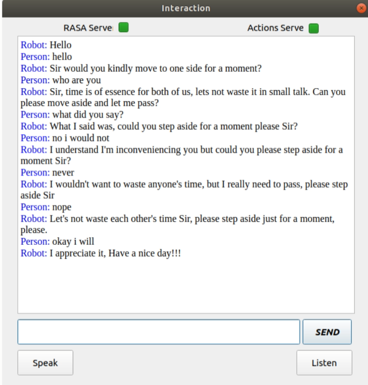
Task: Select the RASA Server label
Action: 88,28
